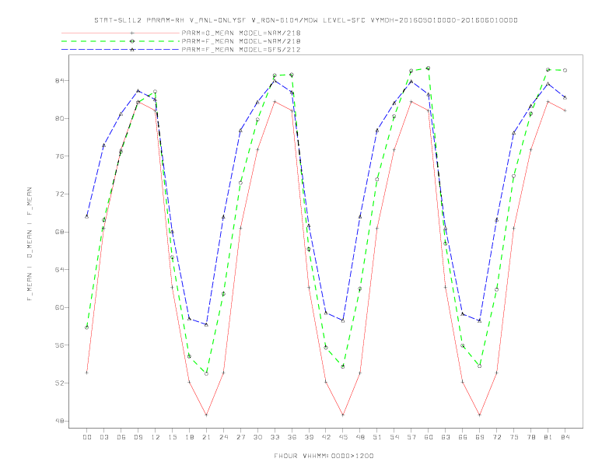This screenshot has height=476, width=616.
Task: Click x-axis forecast hour label 21
Action: [x=206, y=437]
